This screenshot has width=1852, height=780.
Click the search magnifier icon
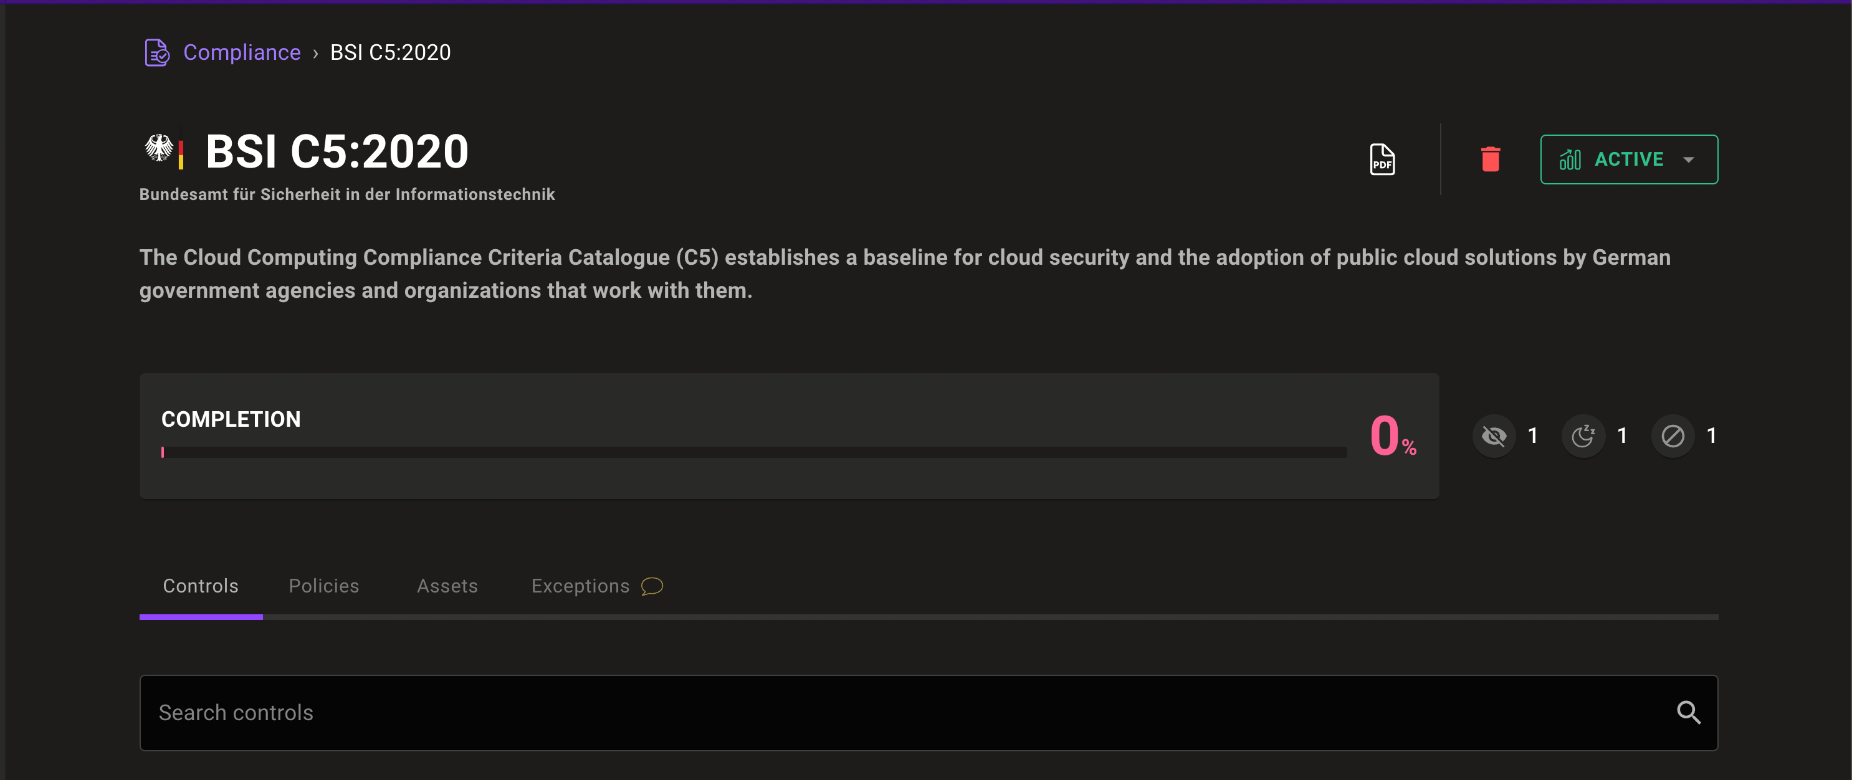click(x=1688, y=713)
